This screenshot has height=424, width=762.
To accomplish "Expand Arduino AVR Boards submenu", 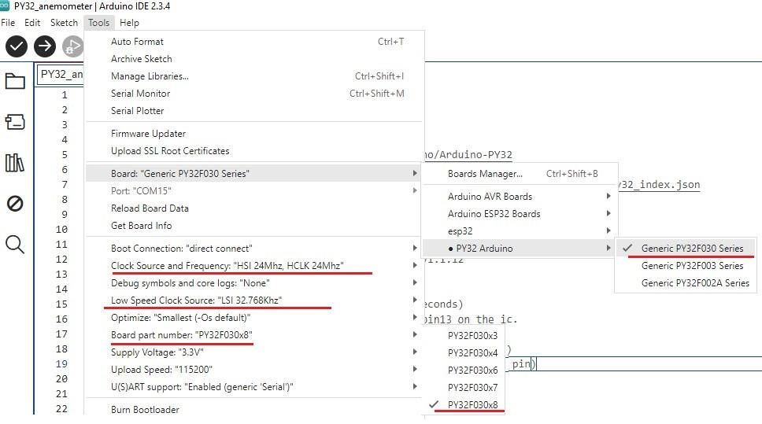I will (520, 197).
